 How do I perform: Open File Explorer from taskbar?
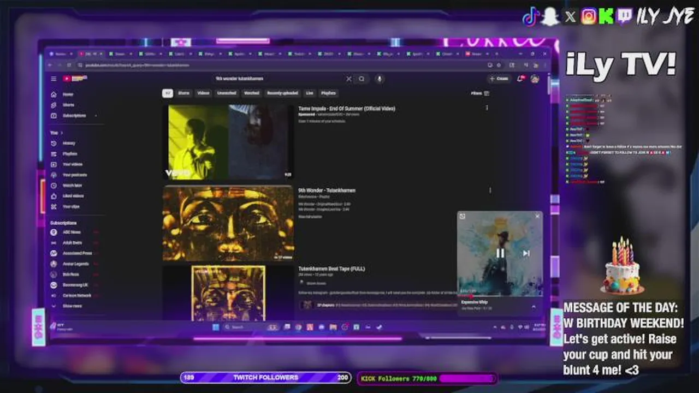(x=333, y=327)
